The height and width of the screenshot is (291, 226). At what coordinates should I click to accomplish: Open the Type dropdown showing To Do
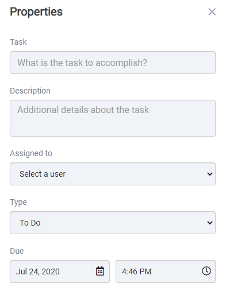[113, 223]
